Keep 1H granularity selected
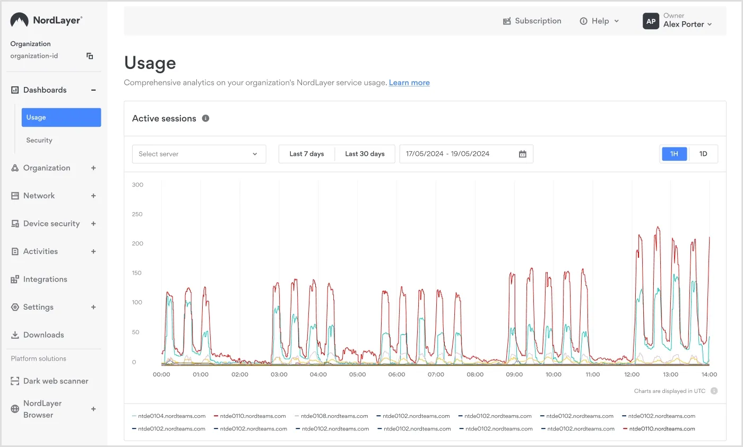This screenshot has width=743, height=447. [x=674, y=153]
